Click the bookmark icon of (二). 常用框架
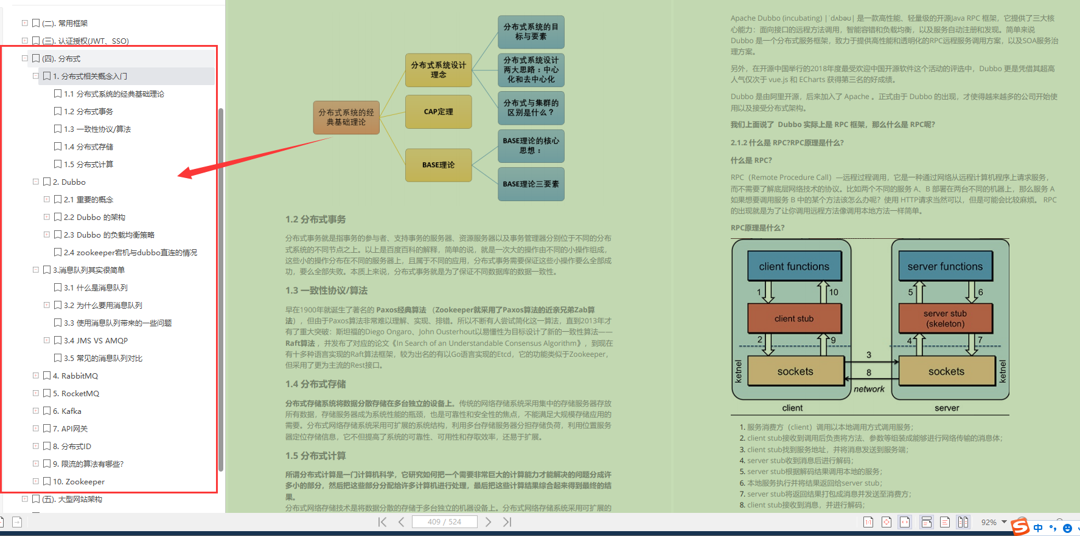Image resolution: width=1080 pixels, height=536 pixels. tap(36, 23)
